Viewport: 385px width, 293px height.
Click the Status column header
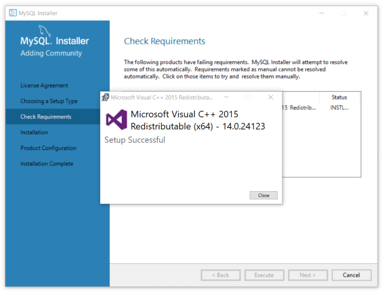pyautogui.click(x=339, y=97)
